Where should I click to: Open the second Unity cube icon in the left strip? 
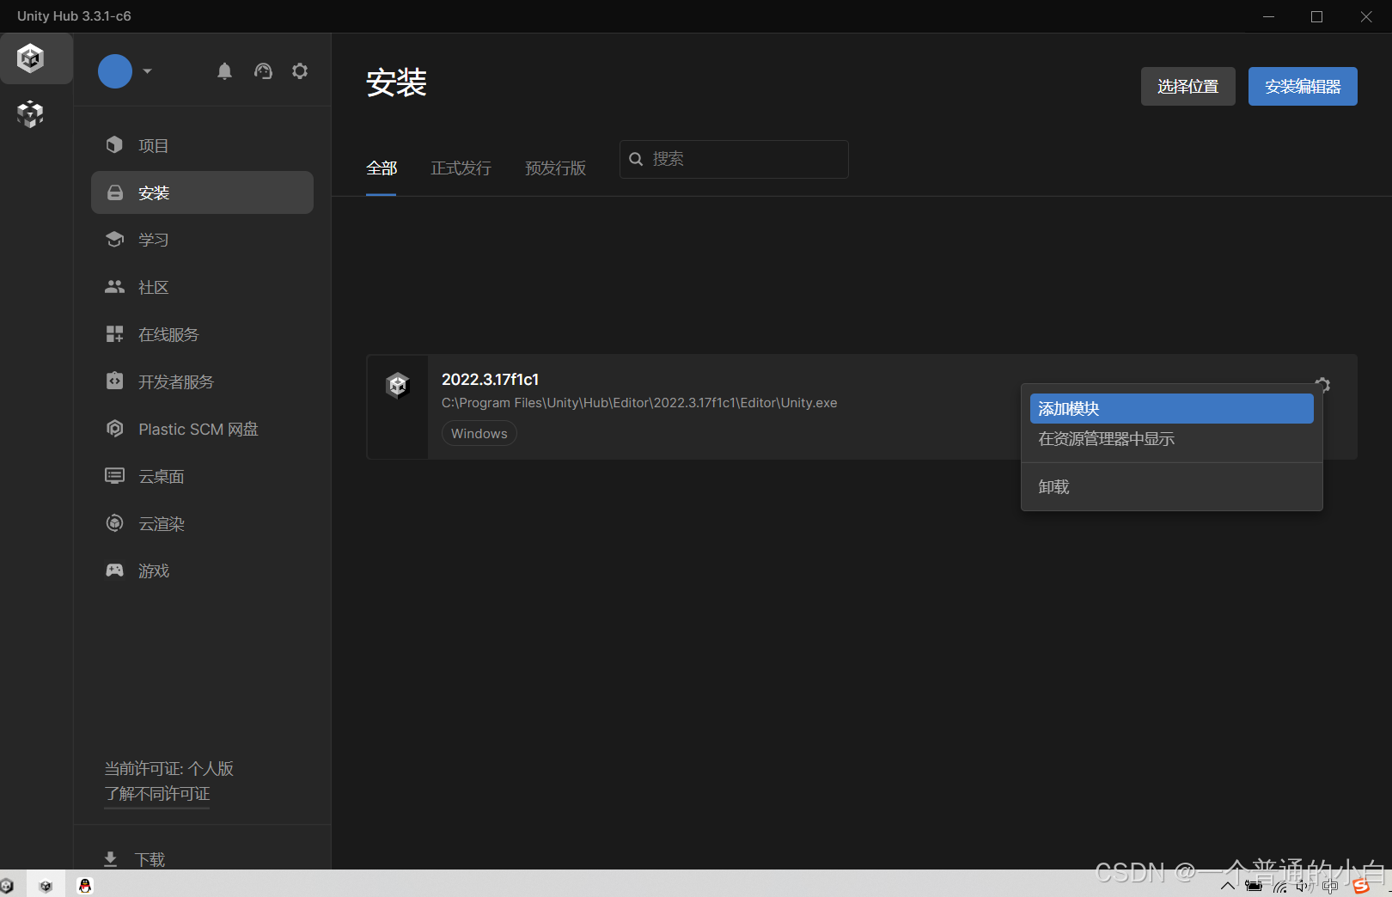[30, 113]
